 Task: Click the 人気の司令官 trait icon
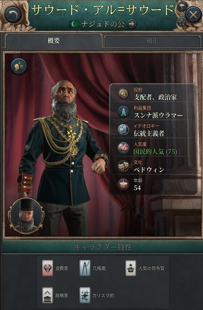[x=131, y=268]
